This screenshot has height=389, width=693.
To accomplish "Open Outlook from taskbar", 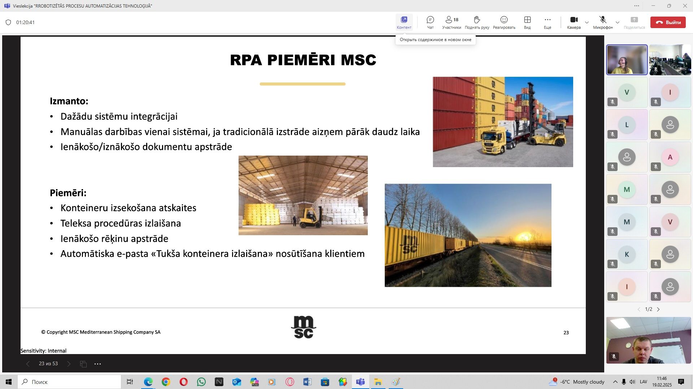I will (x=236, y=382).
